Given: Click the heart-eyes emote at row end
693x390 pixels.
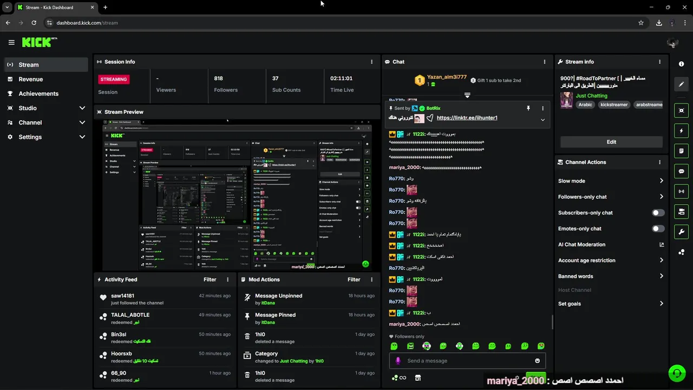Looking at the screenshot, I should (541, 346).
